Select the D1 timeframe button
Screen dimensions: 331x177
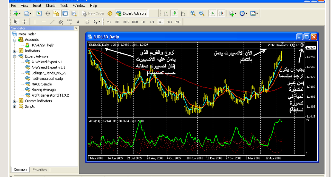point(161,22)
